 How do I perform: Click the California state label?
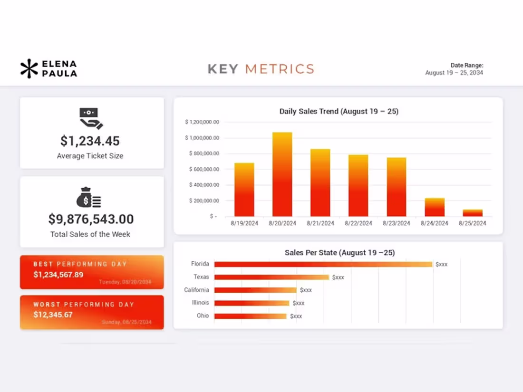(196, 290)
